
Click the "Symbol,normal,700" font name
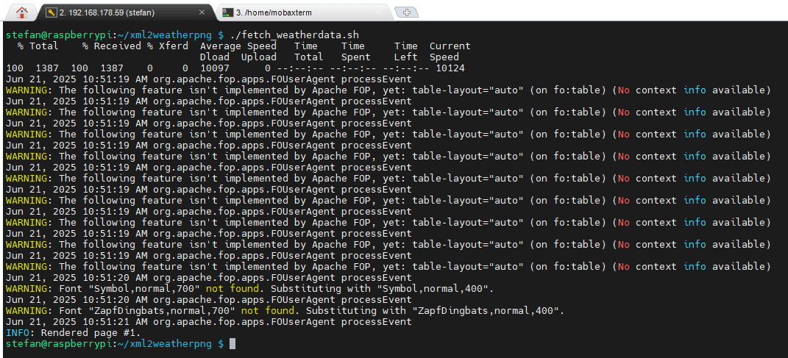coord(144,289)
